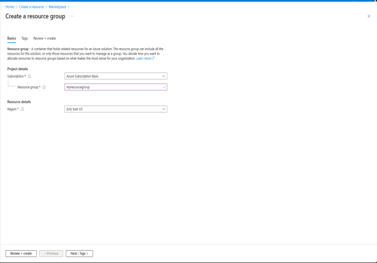Screen dimensions: 377x263
Task: Show the Region info tooltip icon
Action: (x=23, y=109)
